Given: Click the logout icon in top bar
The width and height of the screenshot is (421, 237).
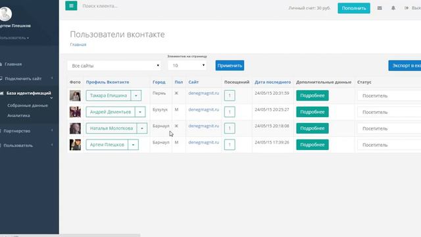Looking at the screenshot, I should coord(407,8).
